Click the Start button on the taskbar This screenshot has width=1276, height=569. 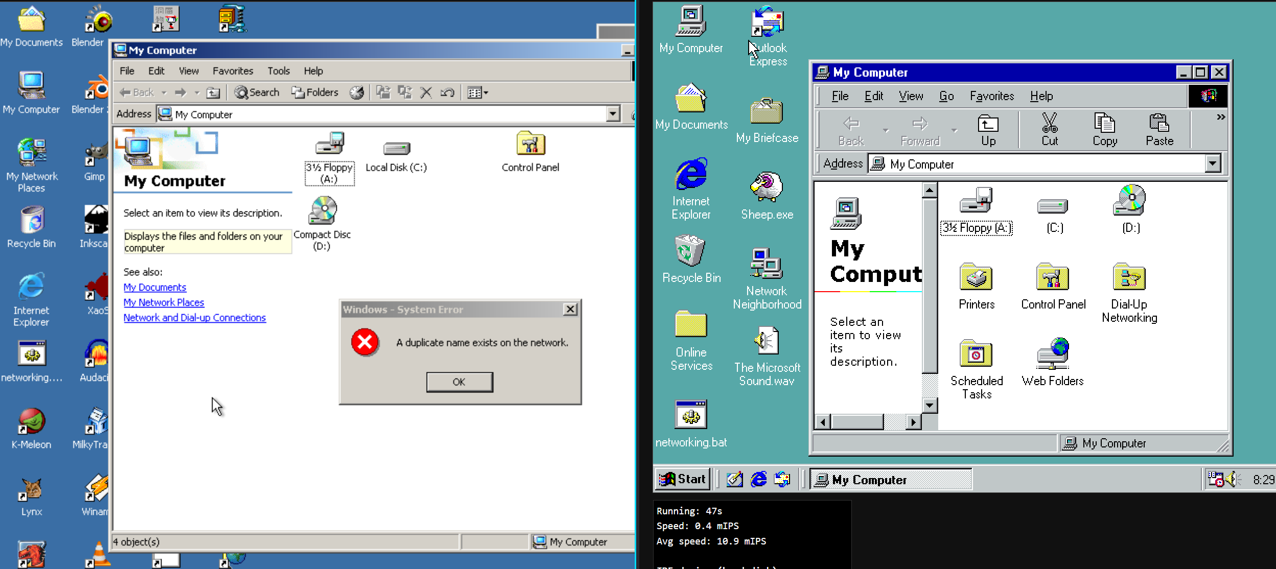click(683, 479)
